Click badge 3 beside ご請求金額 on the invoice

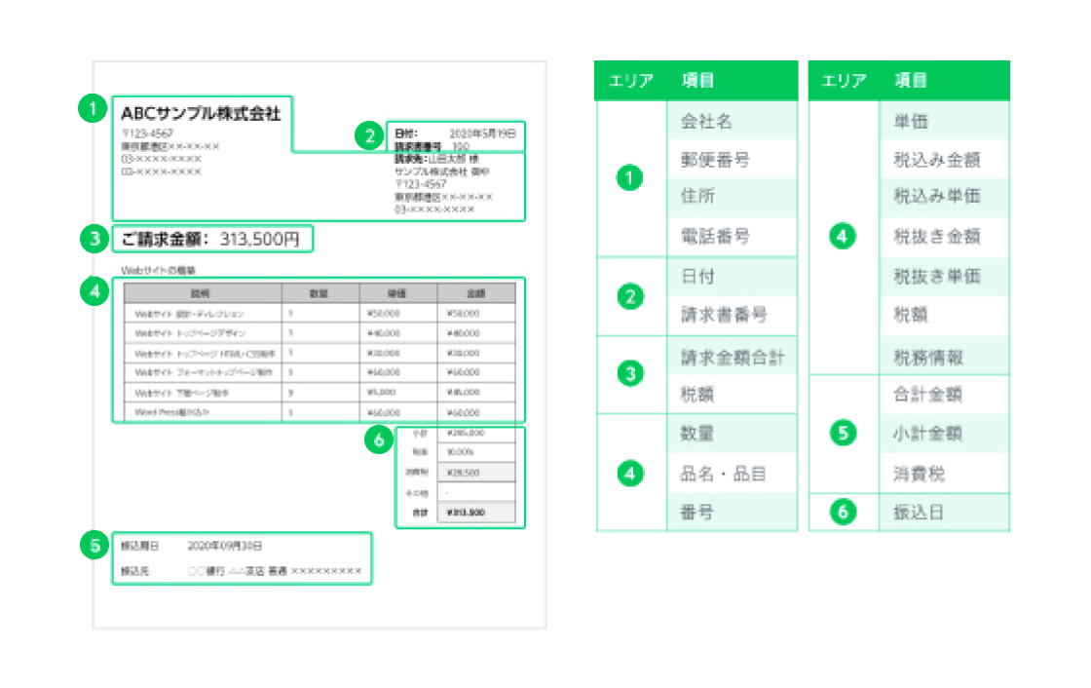coord(91,238)
